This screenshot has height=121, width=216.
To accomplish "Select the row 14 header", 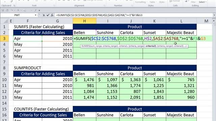I will point(4,103).
